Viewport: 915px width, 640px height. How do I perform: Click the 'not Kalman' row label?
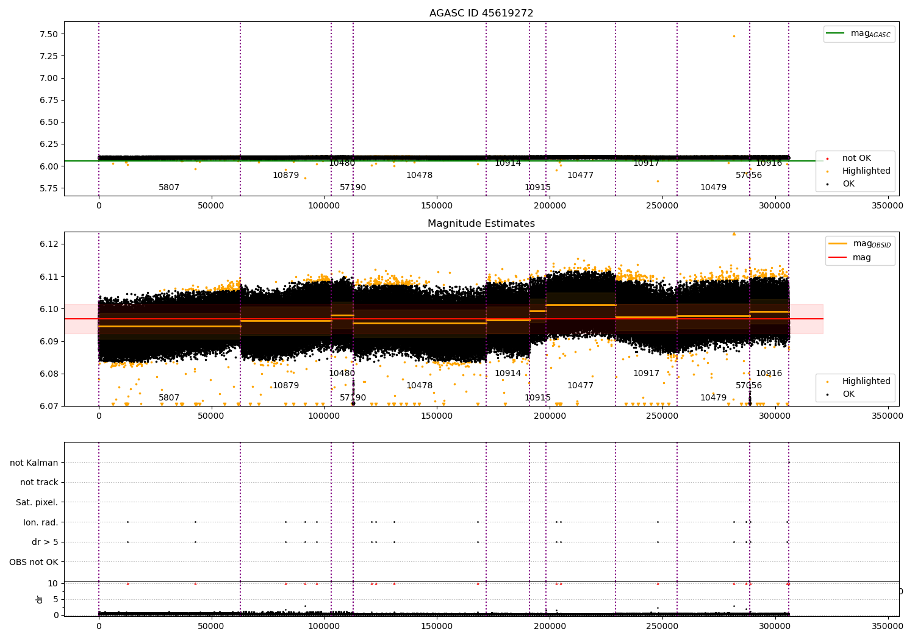[x=34, y=463]
